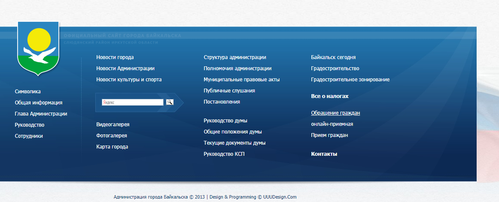Open Муниципальные правовые акты
Screen dimensions: 499x202
[x=241, y=80]
